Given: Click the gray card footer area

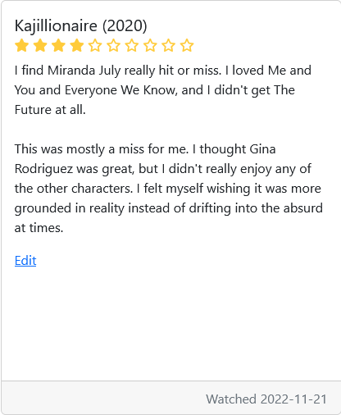Looking at the screenshot, I should point(171,398).
